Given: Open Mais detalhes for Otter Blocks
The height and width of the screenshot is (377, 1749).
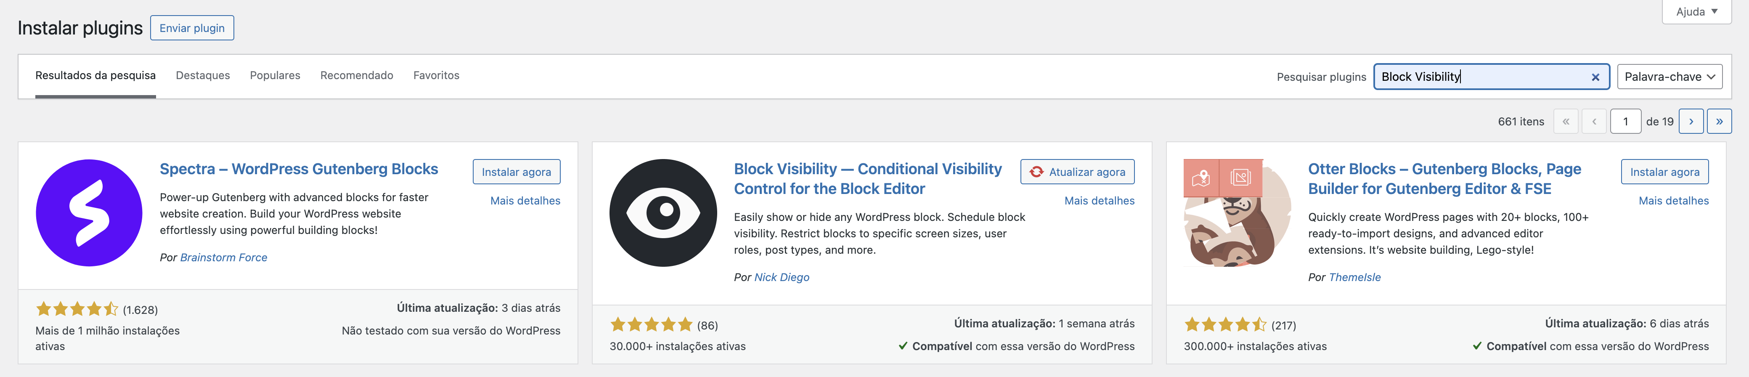Looking at the screenshot, I should (x=1674, y=200).
